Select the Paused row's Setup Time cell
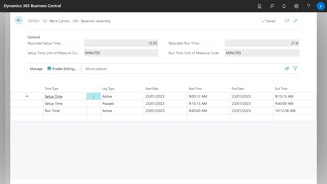Image resolution: width=327 pixels, height=184 pixels. (x=65, y=103)
